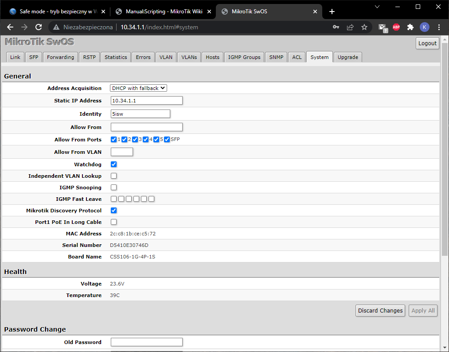This screenshot has height=352, width=449.
Task: Open the SNMP tab
Action: tap(276, 57)
